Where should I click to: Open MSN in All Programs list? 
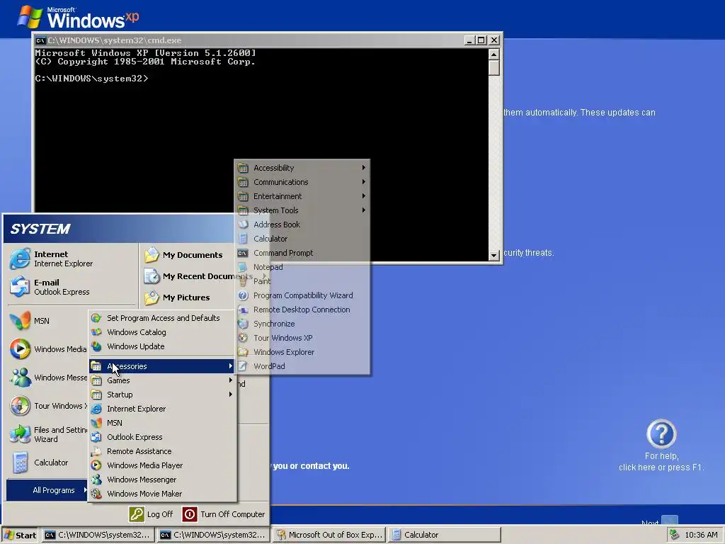[x=162, y=423]
